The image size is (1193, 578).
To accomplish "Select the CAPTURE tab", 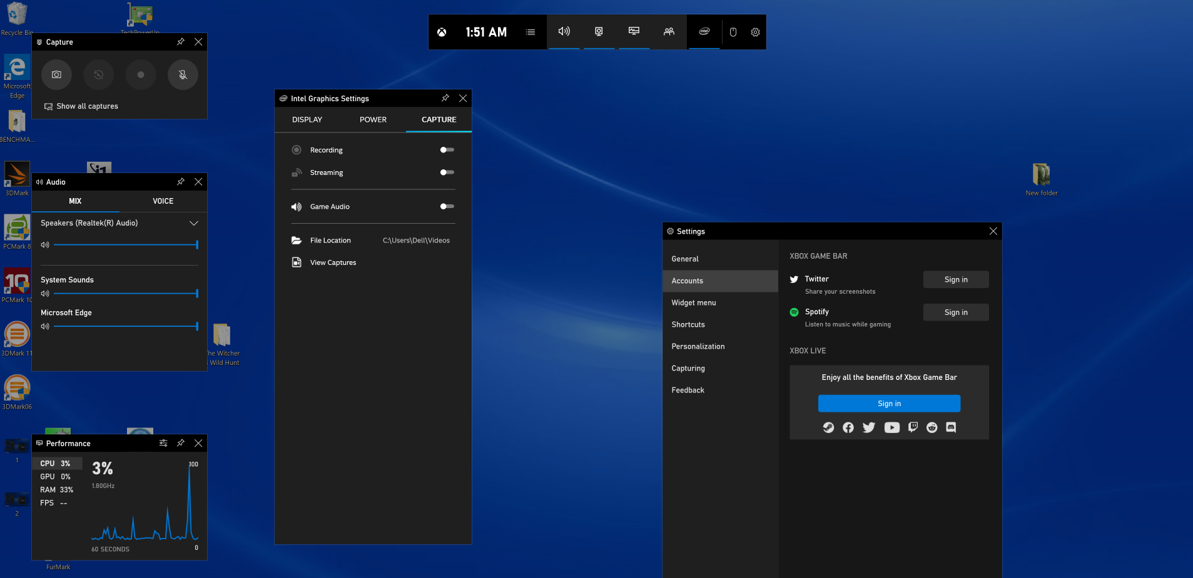I will click(x=439, y=119).
